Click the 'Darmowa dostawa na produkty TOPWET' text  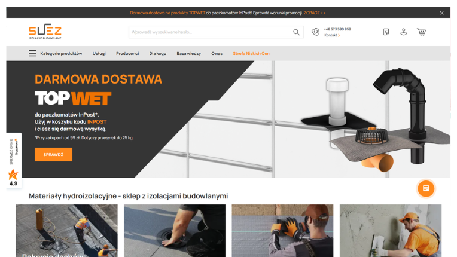pos(167,13)
